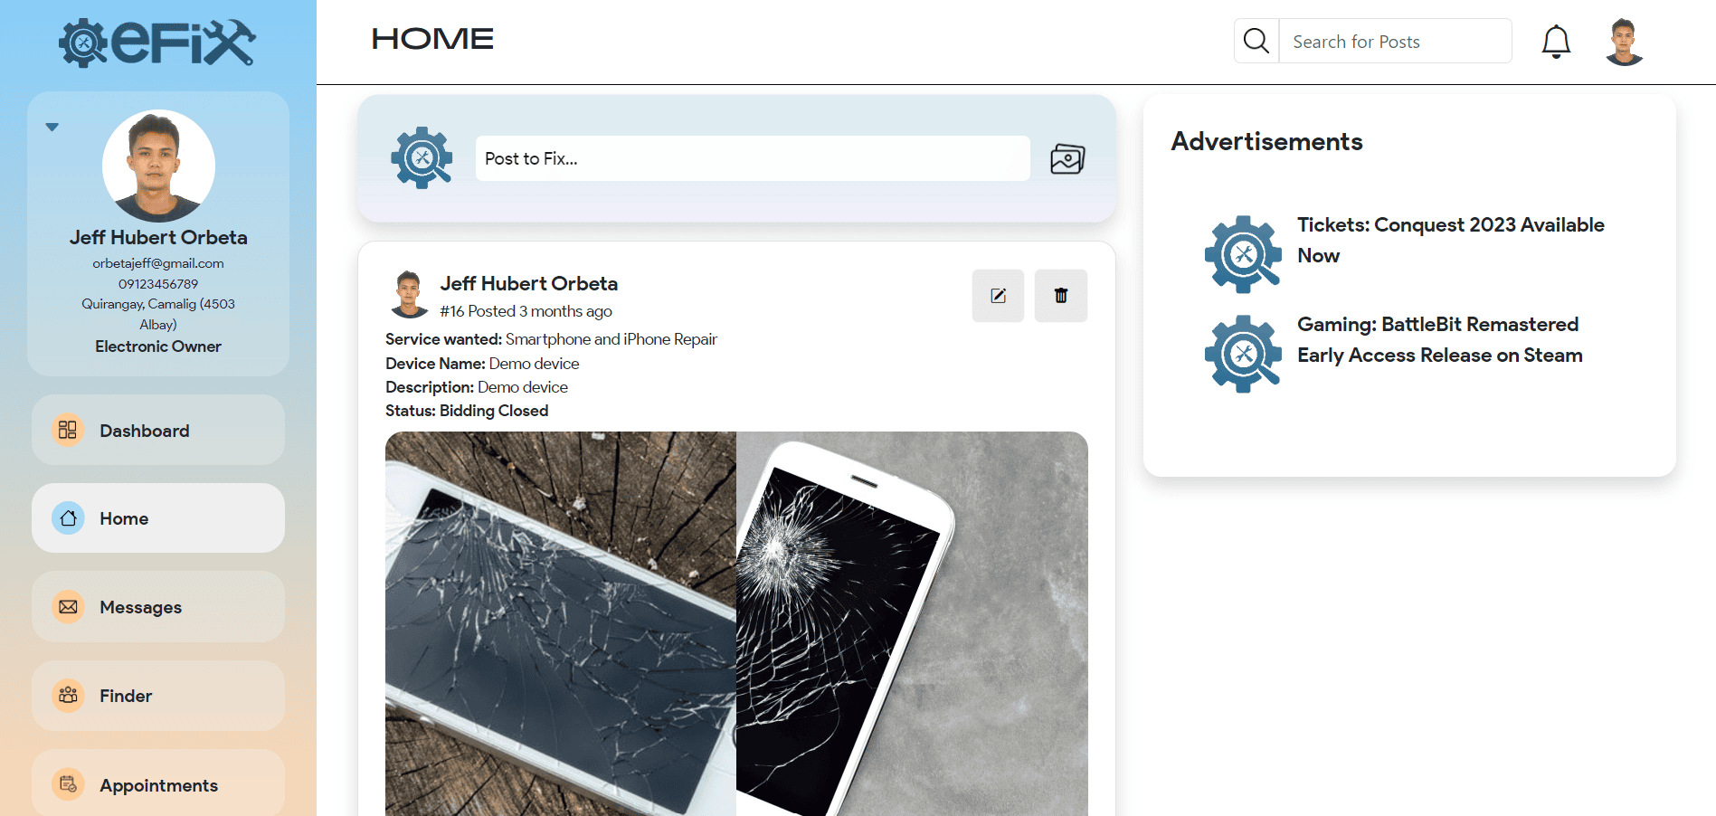Click the Search for Posts field

pos(1395,41)
